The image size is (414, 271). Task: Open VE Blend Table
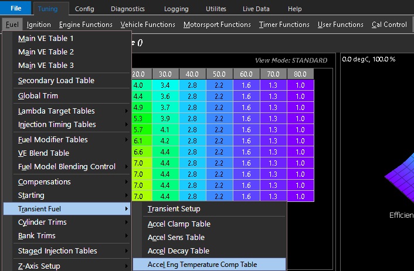(x=67, y=153)
